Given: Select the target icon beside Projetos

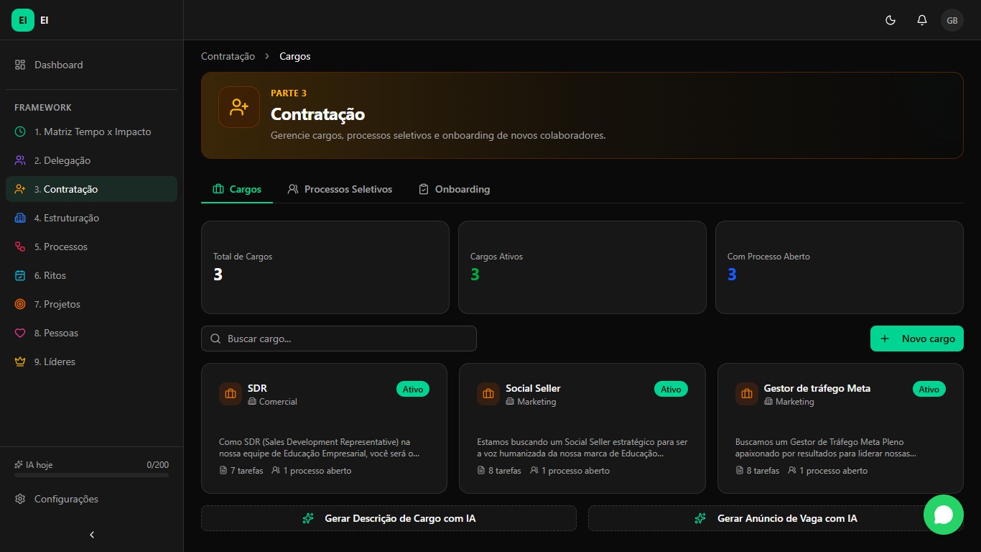Looking at the screenshot, I should pyautogui.click(x=20, y=304).
